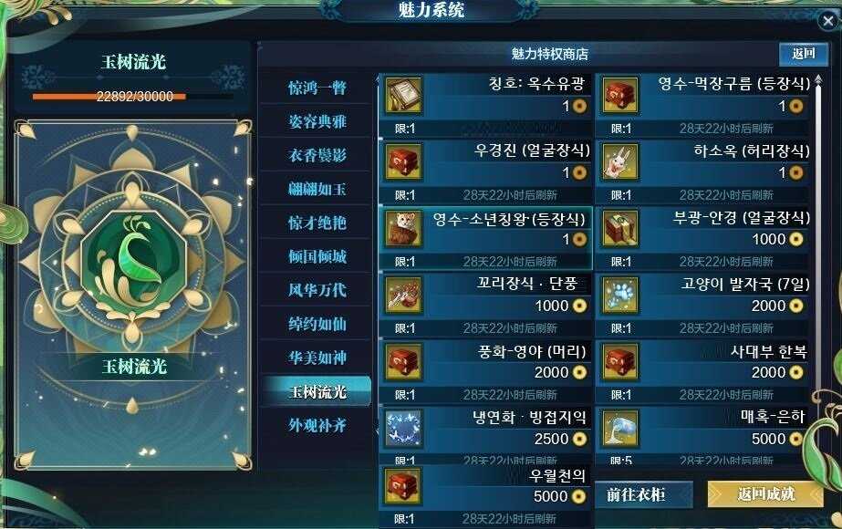Select the blue paw print icon
This screenshot has width=842, height=529.
(x=619, y=296)
